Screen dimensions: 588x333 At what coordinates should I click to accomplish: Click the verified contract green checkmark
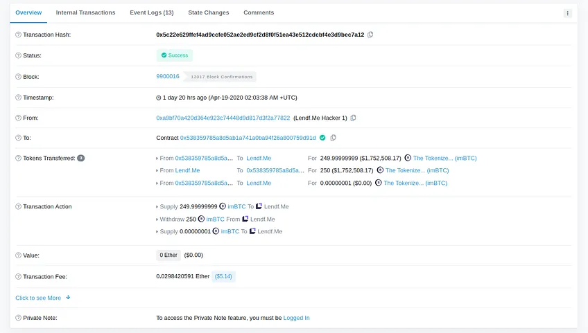(322, 138)
